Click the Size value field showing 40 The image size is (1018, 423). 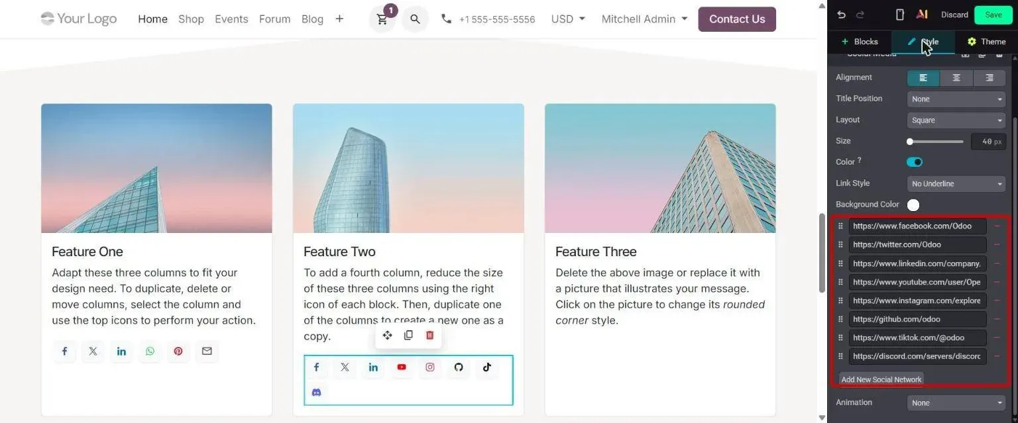tap(988, 142)
